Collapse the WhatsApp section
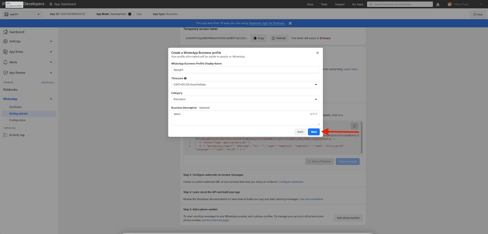Image resolution: width=488 pixels, height=234 pixels. 51,99
